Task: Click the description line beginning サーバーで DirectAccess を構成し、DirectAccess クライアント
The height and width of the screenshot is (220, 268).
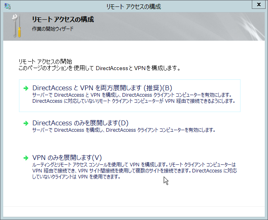Action: coord(124,130)
